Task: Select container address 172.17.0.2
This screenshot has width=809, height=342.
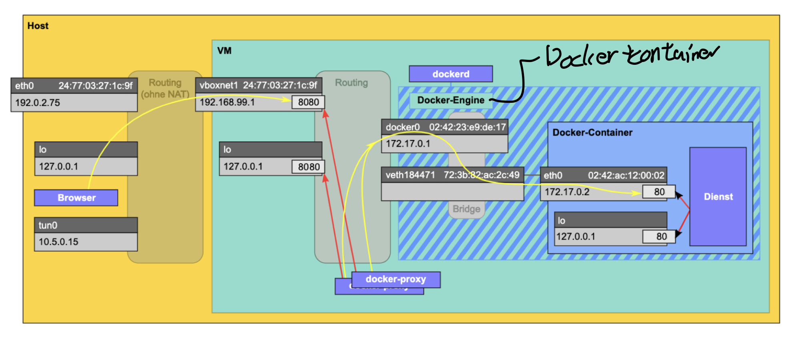Action: pos(567,192)
